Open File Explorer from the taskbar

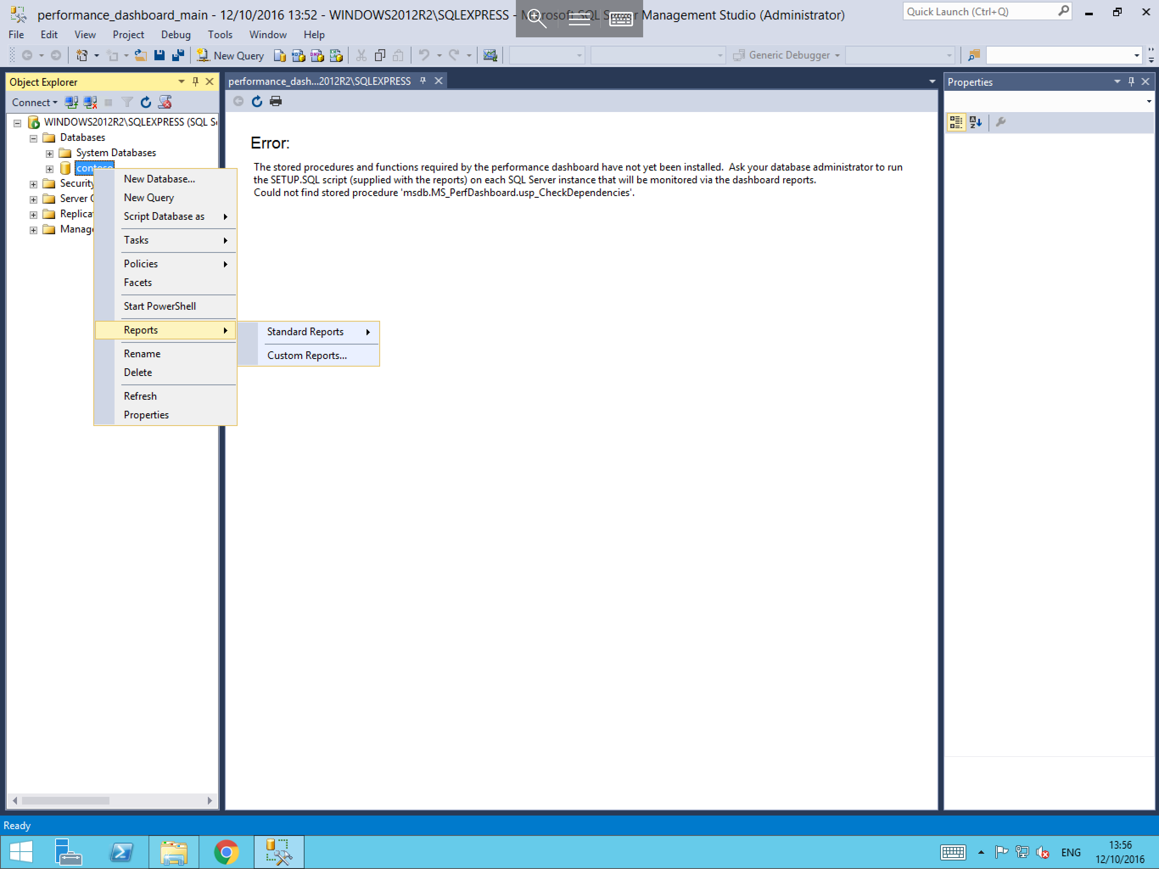pyautogui.click(x=174, y=852)
